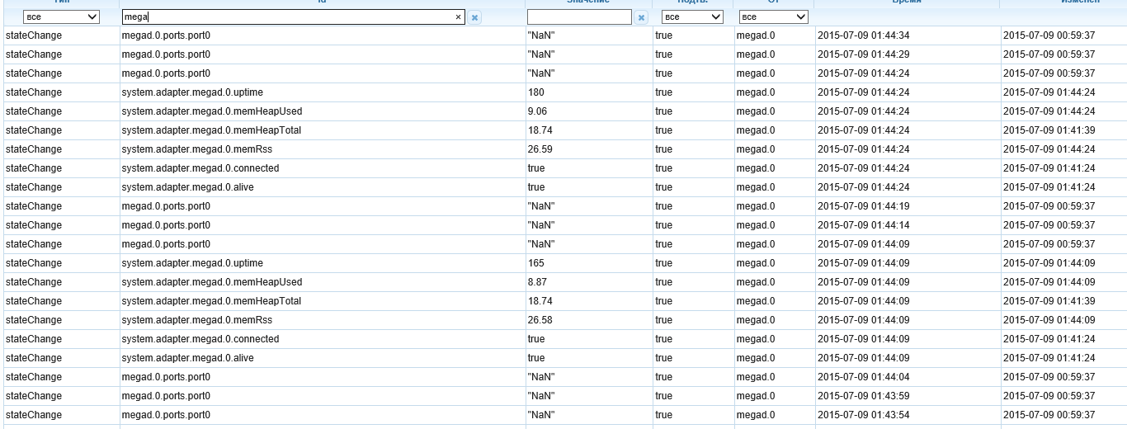
Task: Clear the 'mega' id filter with the inner x
Action: pyautogui.click(x=459, y=16)
